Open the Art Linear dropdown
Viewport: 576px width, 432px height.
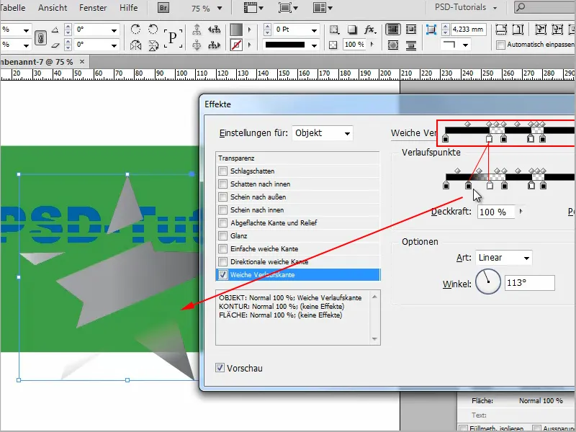(x=503, y=258)
